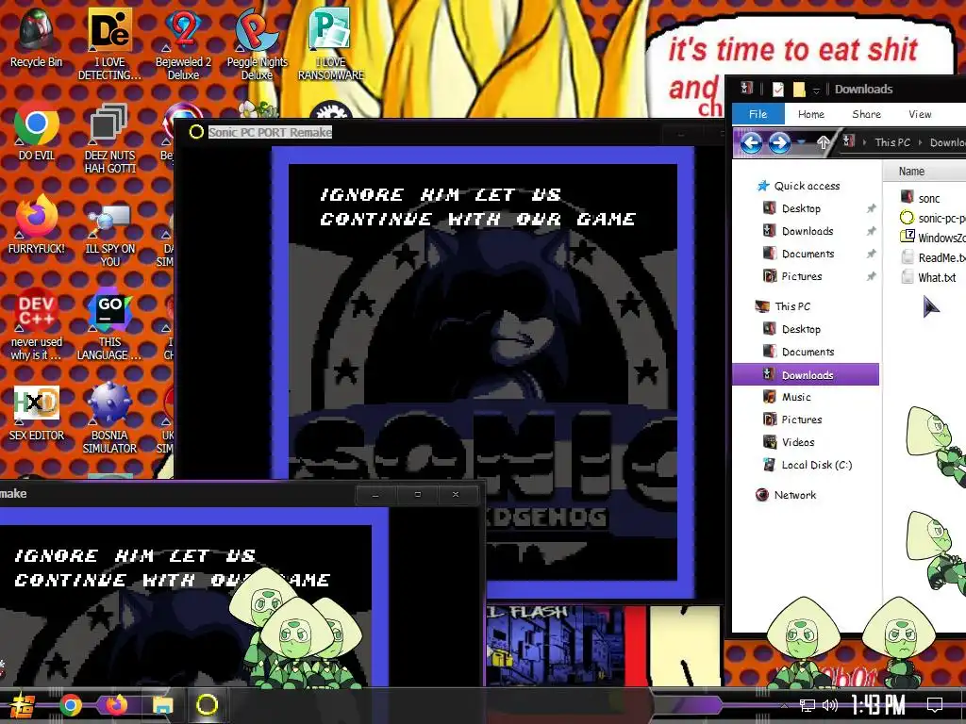Open the GoLand 'THIS LANGUAGE' shortcut

(109, 324)
